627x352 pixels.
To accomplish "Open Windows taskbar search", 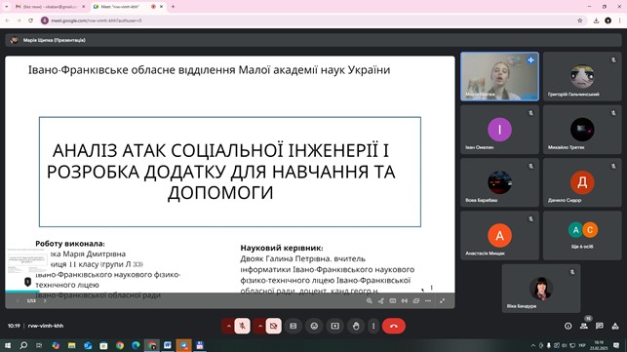I will 23,345.
